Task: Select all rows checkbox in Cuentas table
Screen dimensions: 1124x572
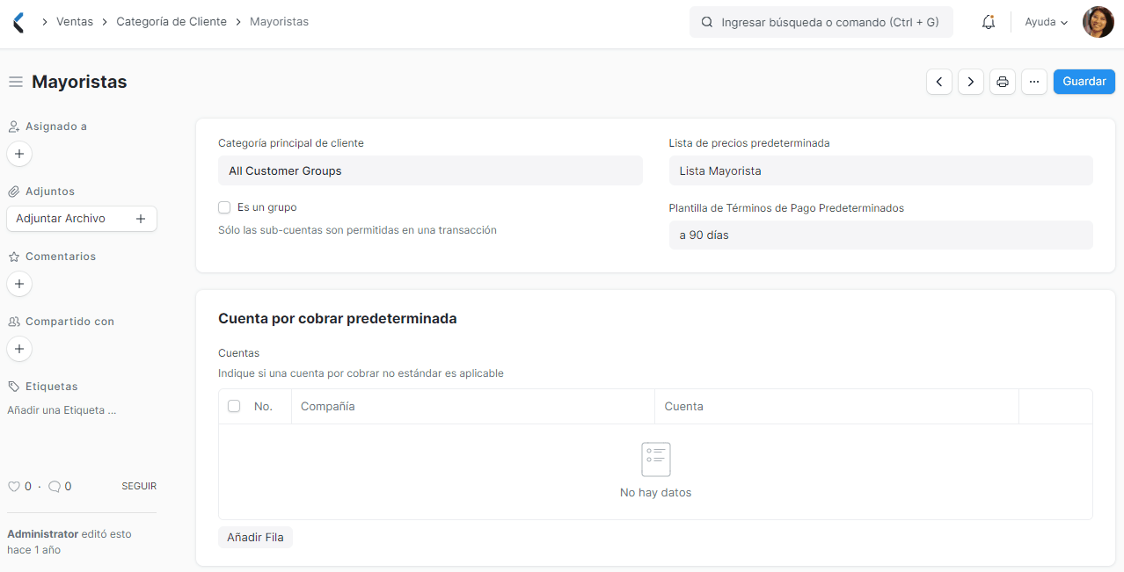Action: 234,406
